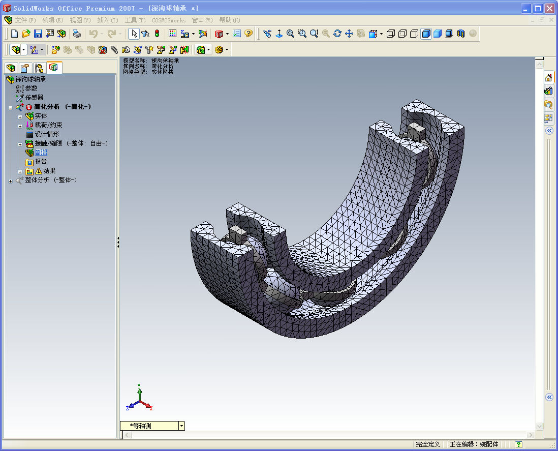Select the 设计情形 tree item
Viewport: 558px width, 451px height.
(x=47, y=134)
